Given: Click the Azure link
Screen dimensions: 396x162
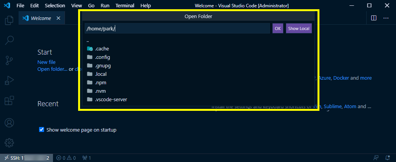Looking at the screenshot, I should pyautogui.click(x=325, y=78).
